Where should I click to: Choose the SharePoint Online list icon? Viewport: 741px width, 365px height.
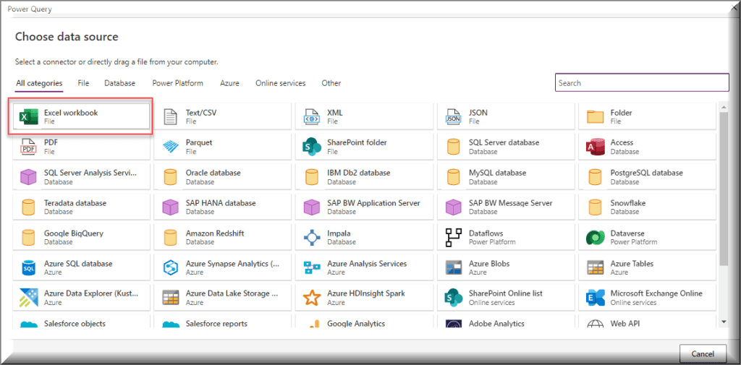tap(454, 298)
